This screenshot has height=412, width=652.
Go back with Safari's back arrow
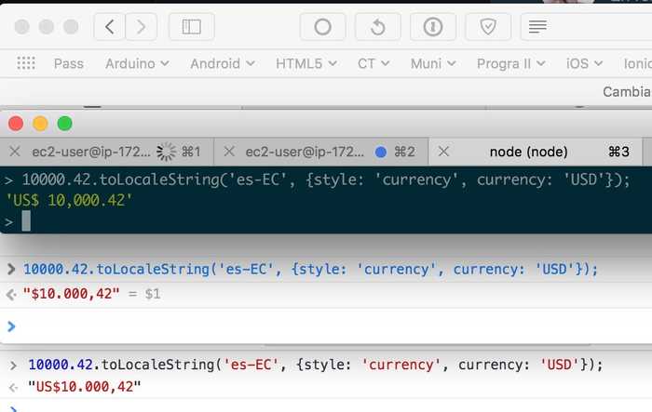[x=109, y=27]
